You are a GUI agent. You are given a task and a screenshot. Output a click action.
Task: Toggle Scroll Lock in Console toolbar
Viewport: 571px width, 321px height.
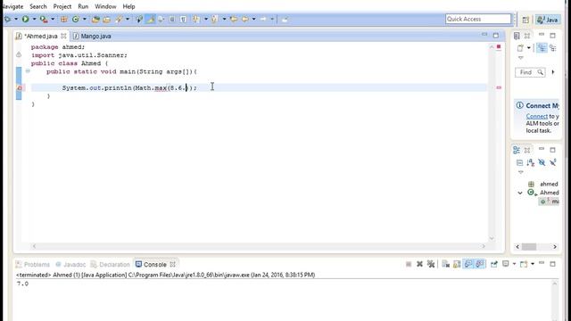457,264
